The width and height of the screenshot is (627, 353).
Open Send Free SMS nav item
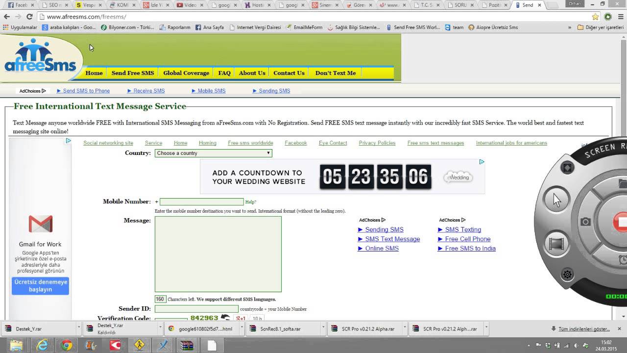pos(133,73)
